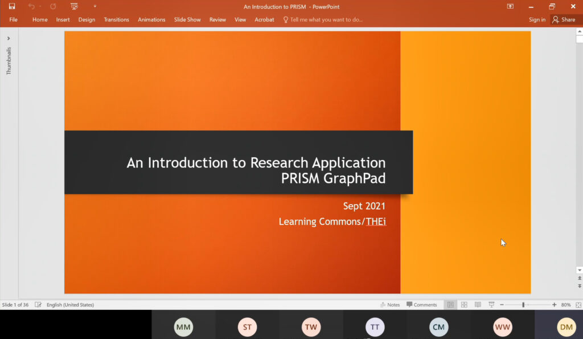The height and width of the screenshot is (339, 583).
Task: Click the zoom in plus button
Action: [555, 305]
